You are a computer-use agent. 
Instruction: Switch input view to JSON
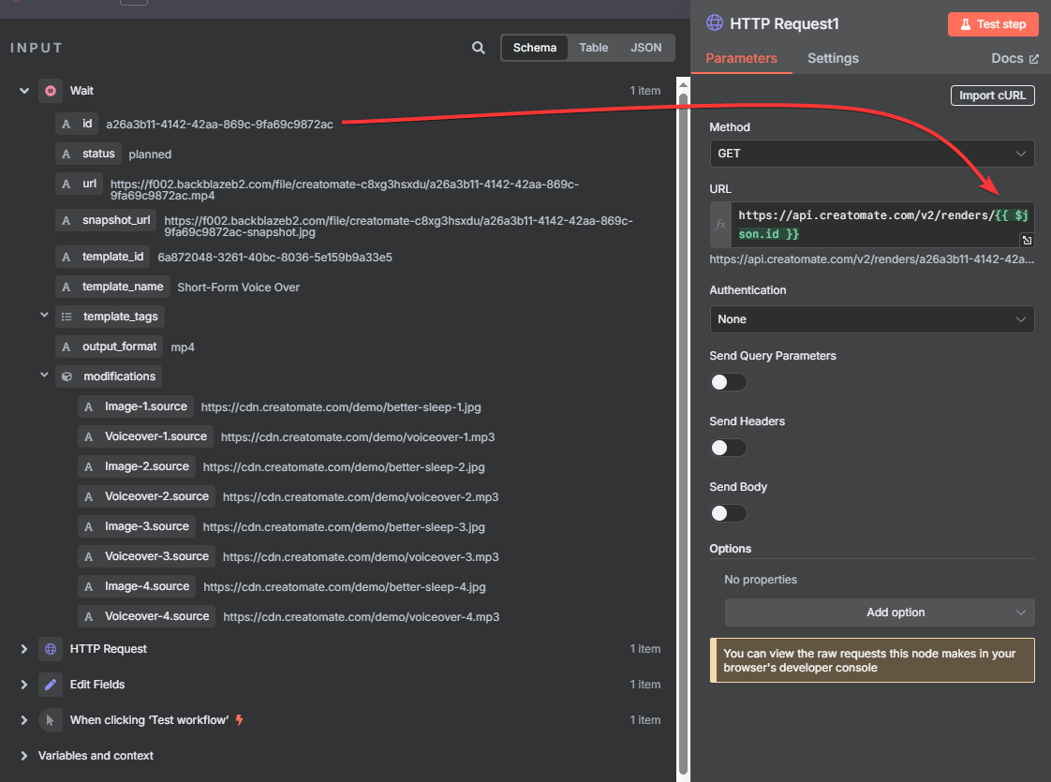(645, 48)
